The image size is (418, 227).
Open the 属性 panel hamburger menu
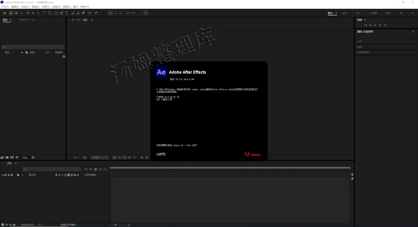pyautogui.click(x=413, y=32)
